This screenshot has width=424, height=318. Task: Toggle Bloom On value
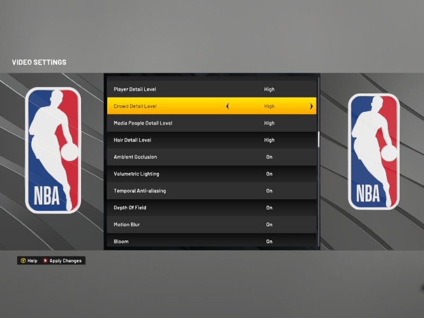pyautogui.click(x=269, y=242)
